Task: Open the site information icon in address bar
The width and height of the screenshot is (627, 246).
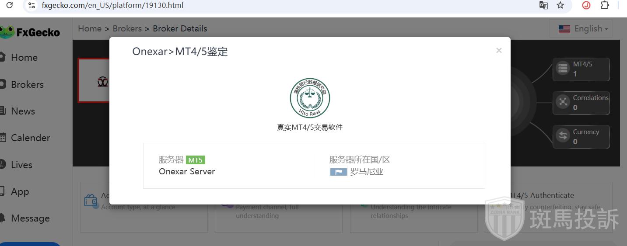Action: click(x=31, y=5)
